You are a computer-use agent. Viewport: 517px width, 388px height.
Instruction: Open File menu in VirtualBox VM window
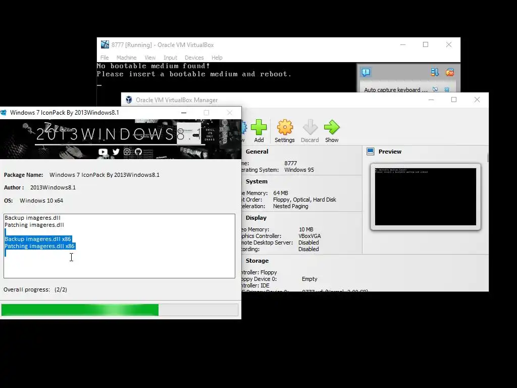105,58
